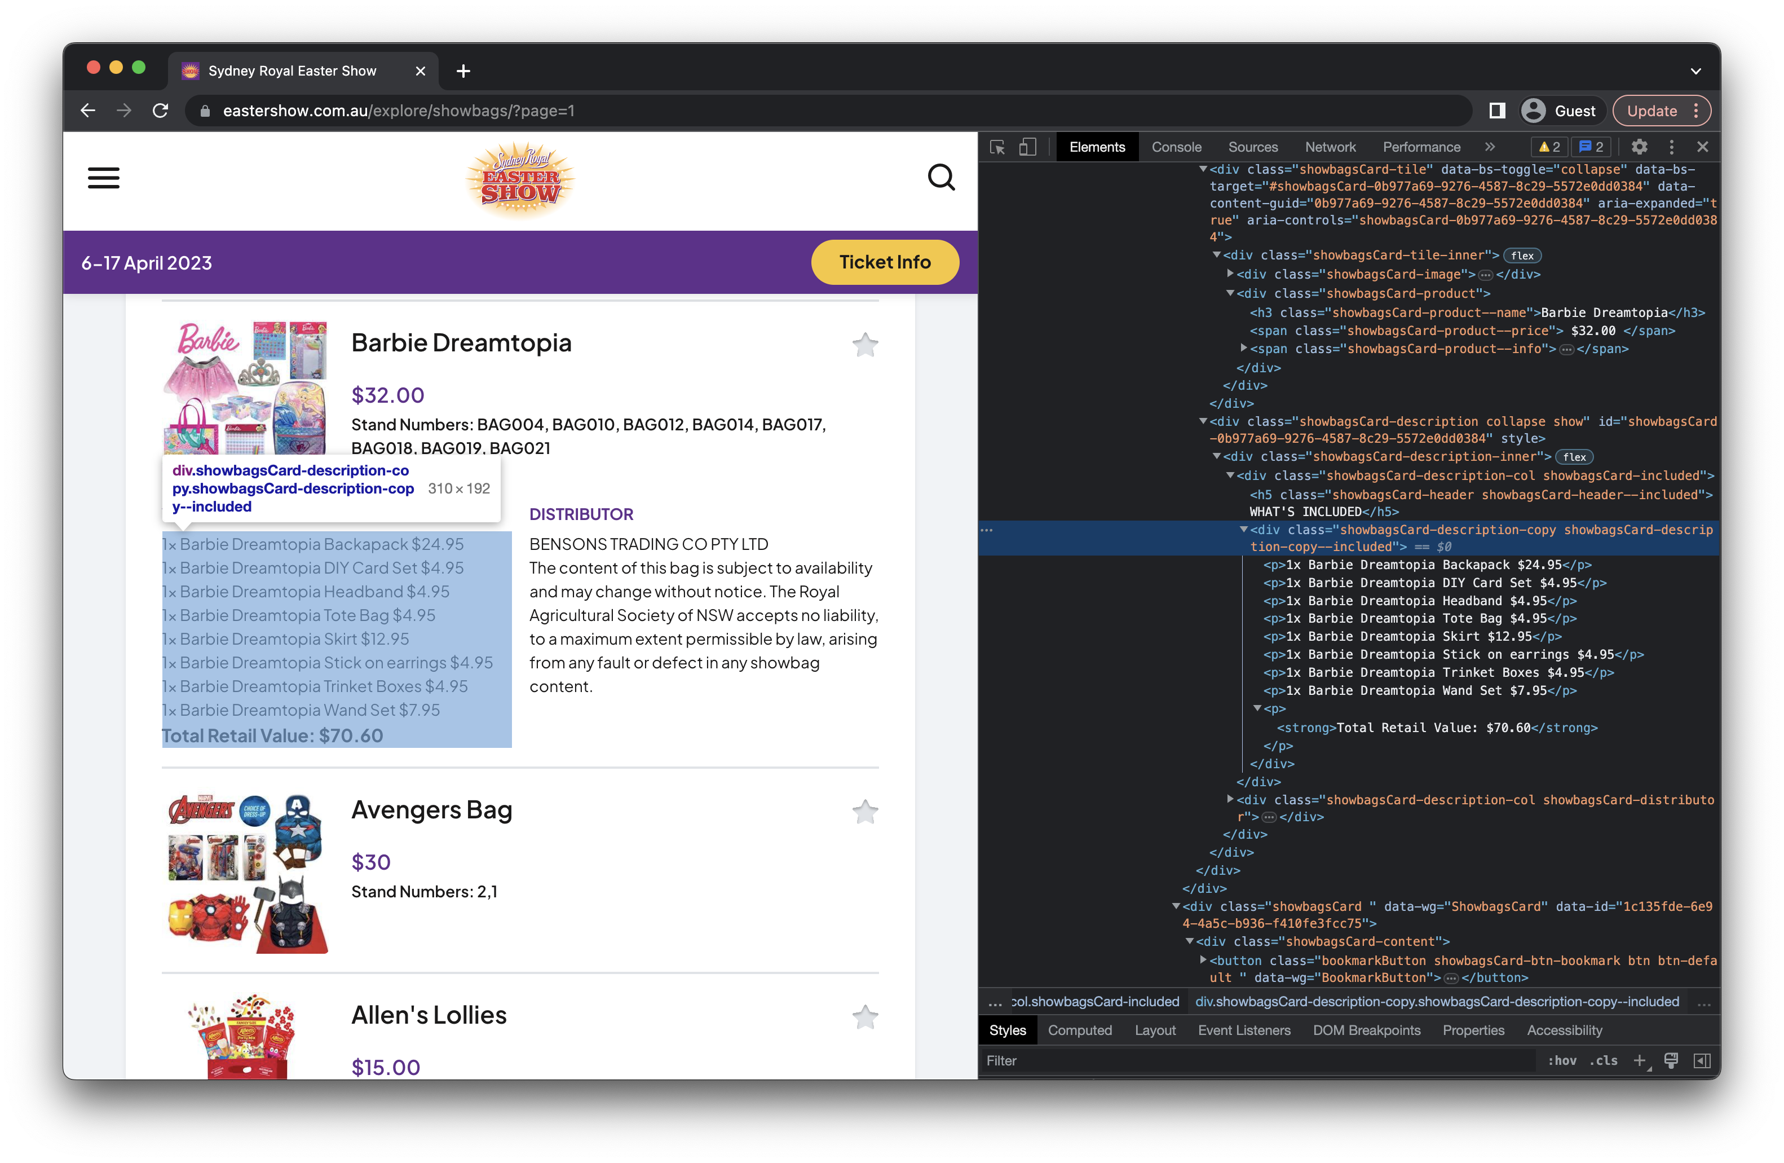Image resolution: width=1784 pixels, height=1163 pixels.
Task: Open the Performance tab
Action: click(1421, 147)
